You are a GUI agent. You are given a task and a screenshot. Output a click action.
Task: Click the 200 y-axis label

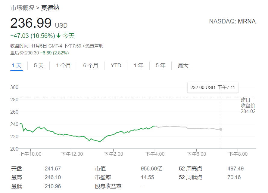[x=14, y=149]
